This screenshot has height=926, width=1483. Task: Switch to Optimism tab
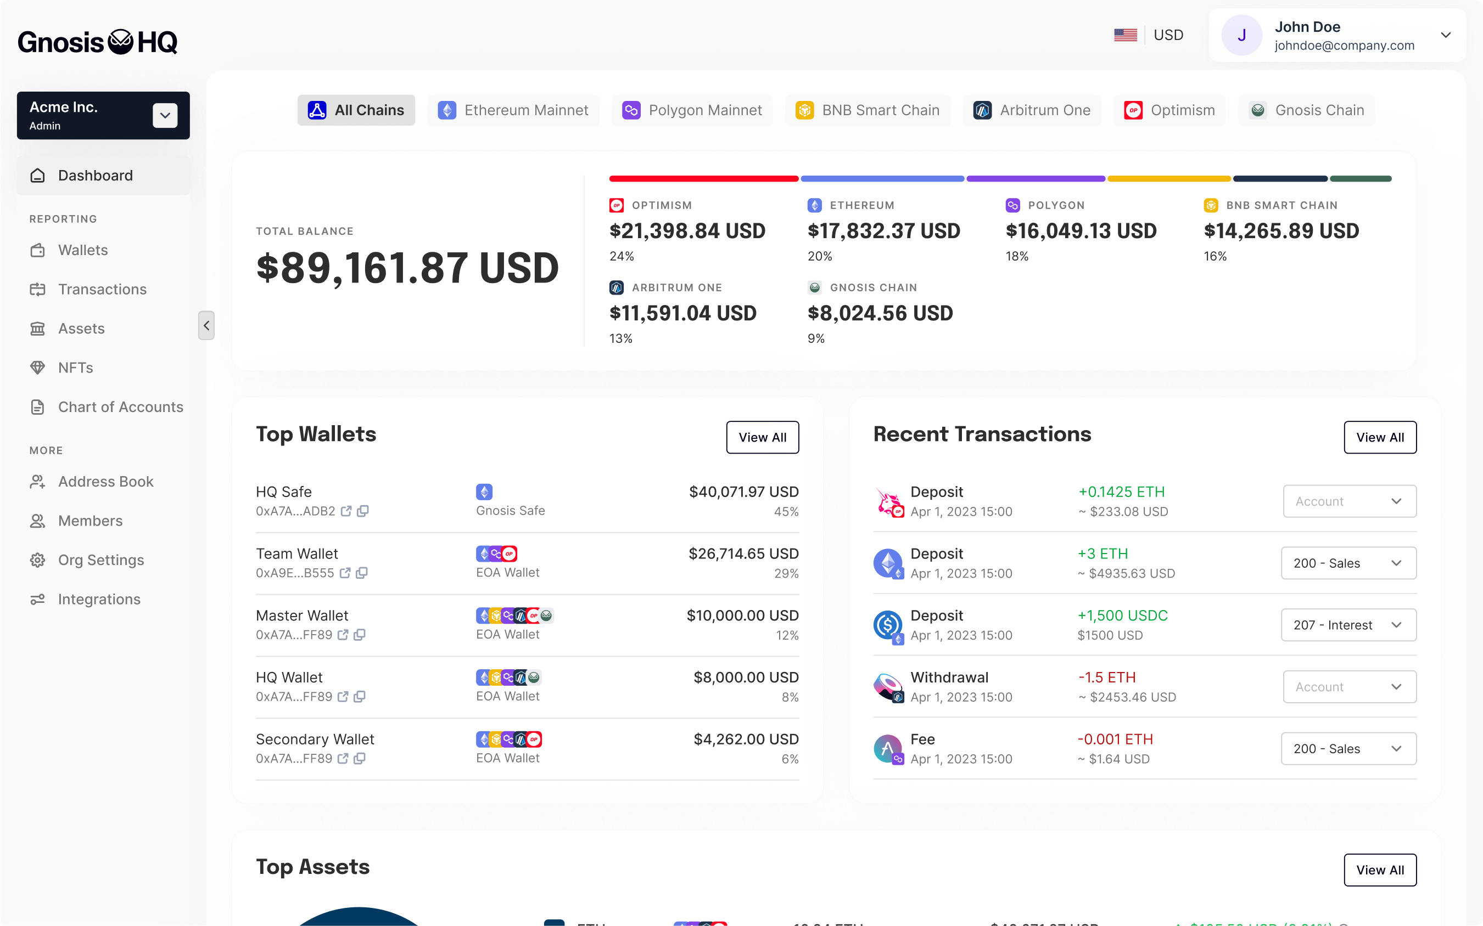pos(1169,110)
